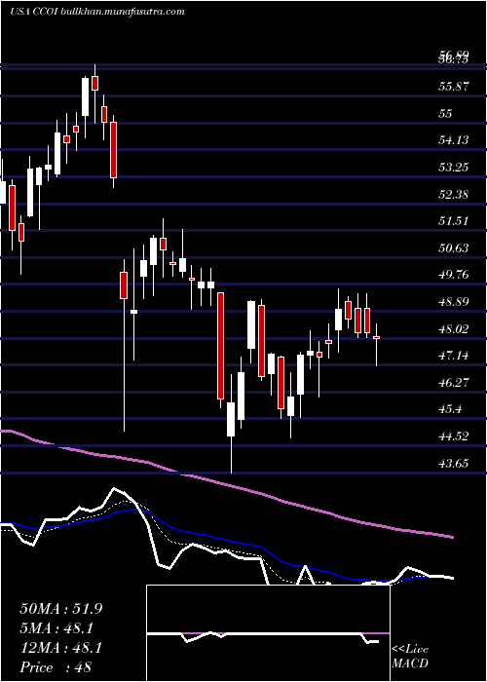Click the 48.02 price level label

[454, 329]
